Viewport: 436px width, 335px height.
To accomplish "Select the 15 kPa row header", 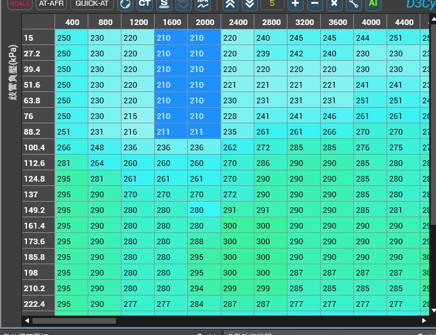I will tap(38, 38).
